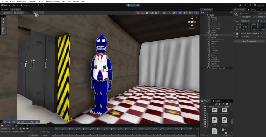This screenshot has height=137, width=266.
Task: Switch to Curves view
Action: pos(44,135)
